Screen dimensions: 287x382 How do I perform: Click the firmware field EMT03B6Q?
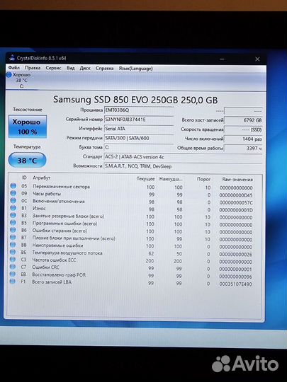pyautogui.click(x=139, y=110)
